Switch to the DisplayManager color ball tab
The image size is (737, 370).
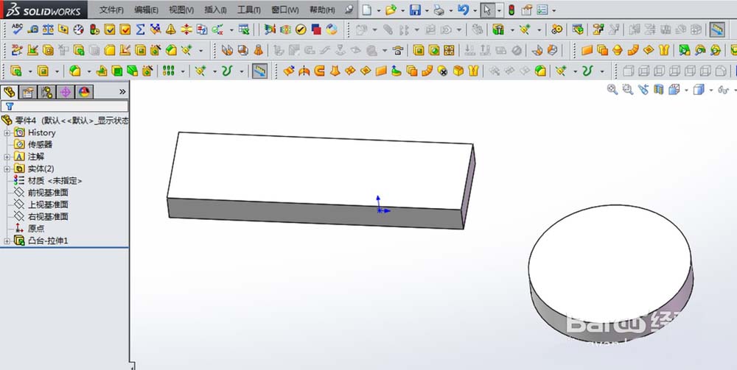click(x=84, y=92)
